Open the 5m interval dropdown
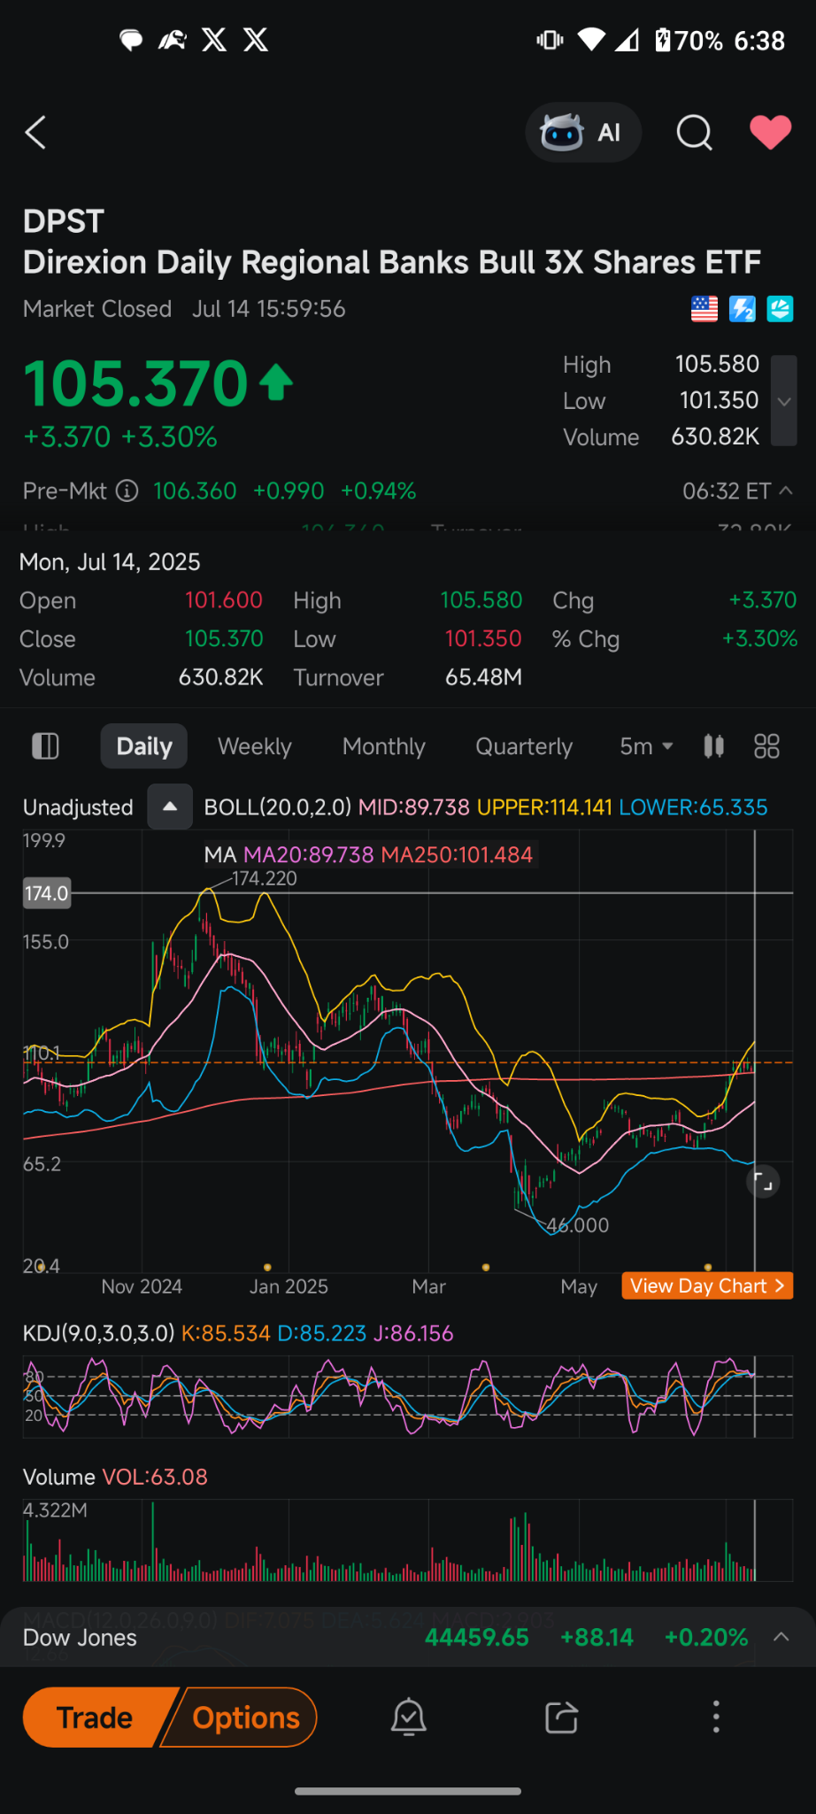816x1814 pixels. tap(646, 746)
